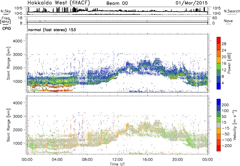Click the 'Velocity [m s^-1]' colorbar label
Viewport: 240px width, 166px height.
pyautogui.click(x=235, y=125)
